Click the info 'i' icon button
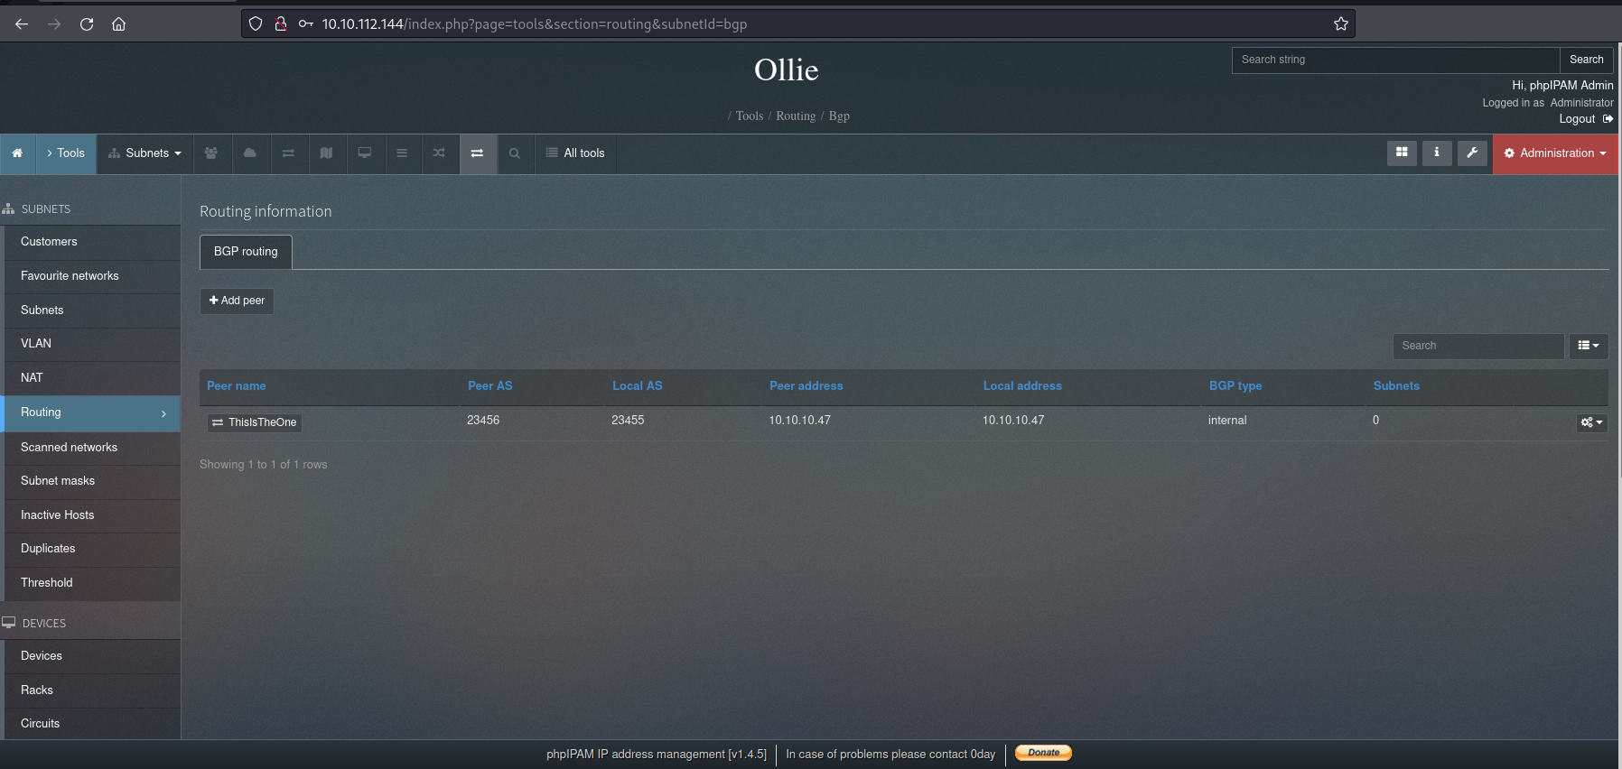1622x769 pixels. (1437, 153)
